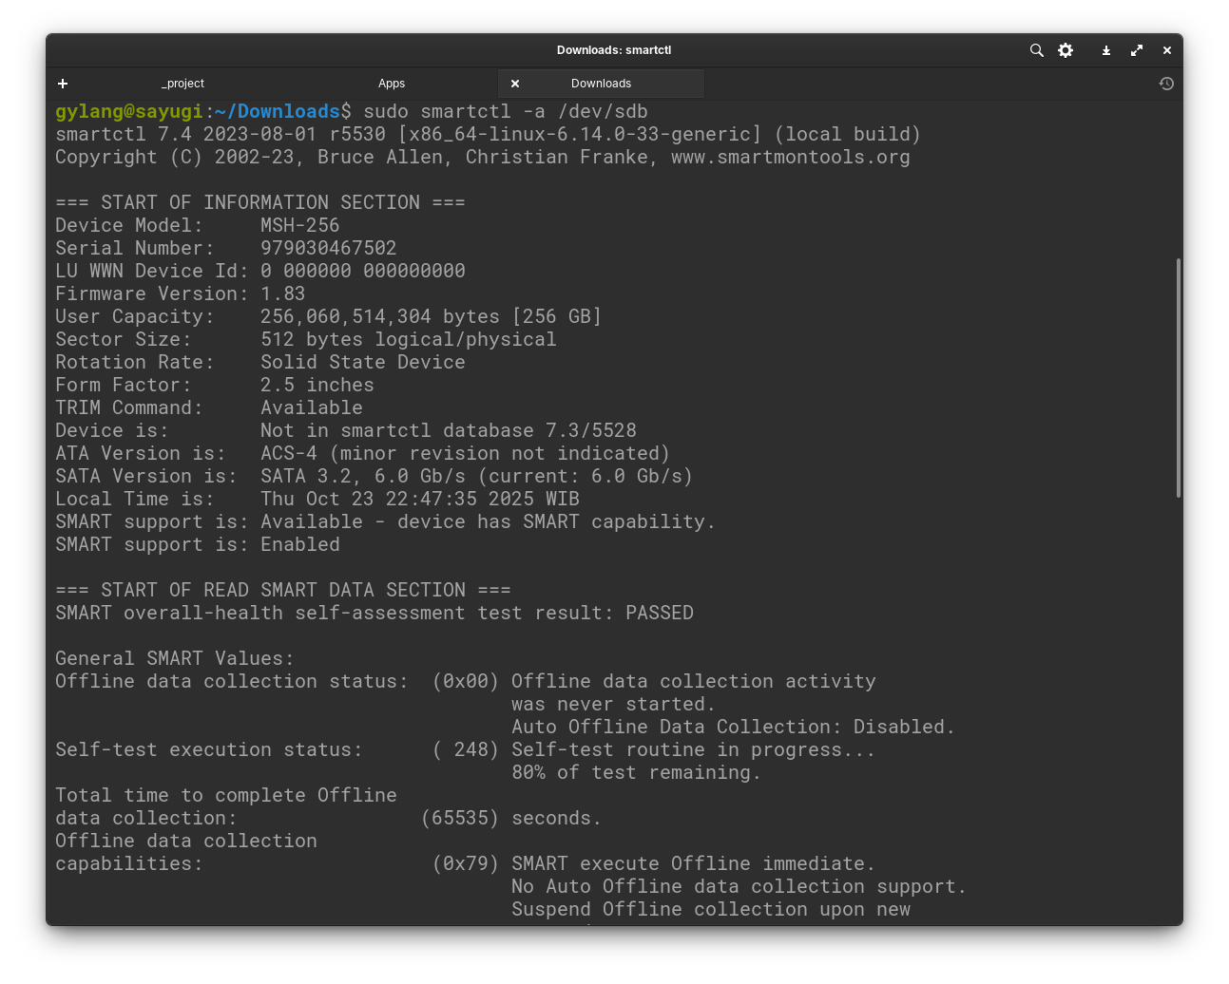Click the Device Model MSH-256 value
Image resolution: width=1229 pixels, height=984 pixels.
pyautogui.click(x=299, y=225)
